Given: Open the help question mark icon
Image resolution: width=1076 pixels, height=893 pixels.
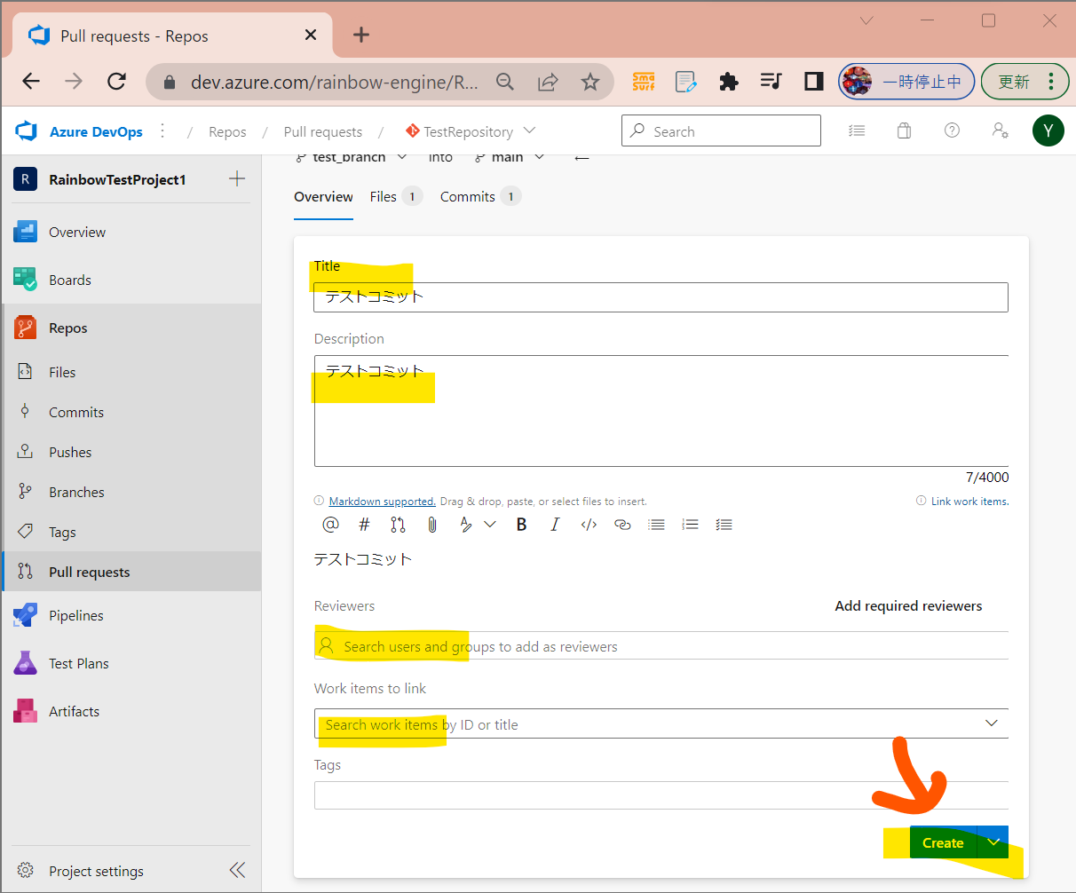Looking at the screenshot, I should [x=952, y=131].
